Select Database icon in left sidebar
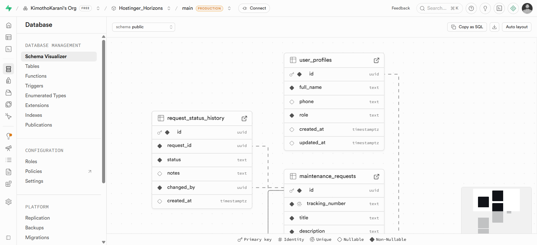Viewport: 537px width, 245px height. (x=9, y=69)
